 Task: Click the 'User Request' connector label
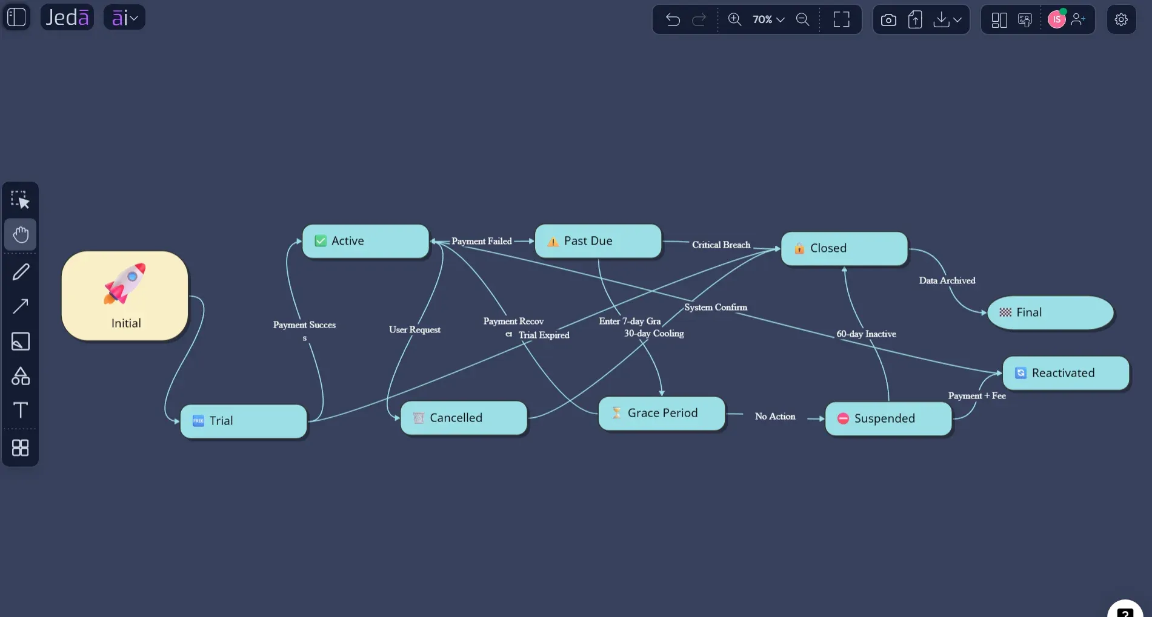coord(415,329)
